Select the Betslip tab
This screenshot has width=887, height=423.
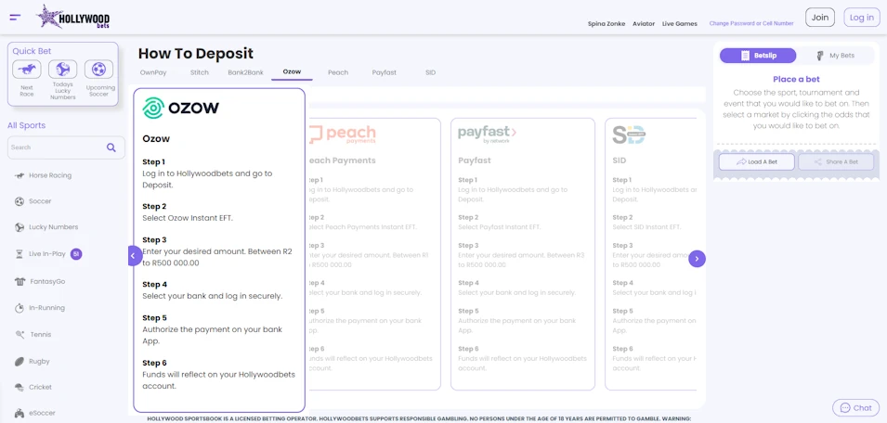[758, 56]
